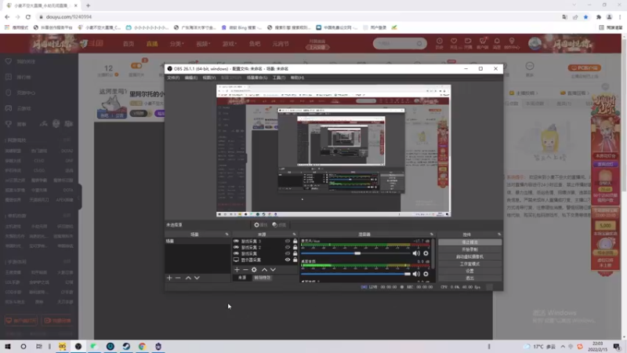Move the selected source down
This screenshot has height=353, width=627.
coord(273,270)
